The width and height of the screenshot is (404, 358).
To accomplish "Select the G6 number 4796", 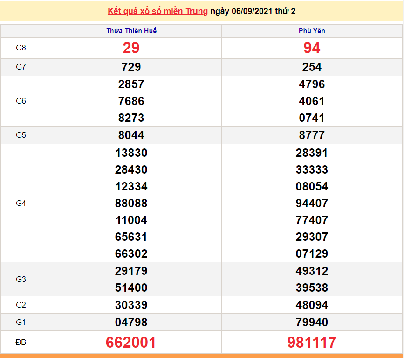I will pos(312,84).
